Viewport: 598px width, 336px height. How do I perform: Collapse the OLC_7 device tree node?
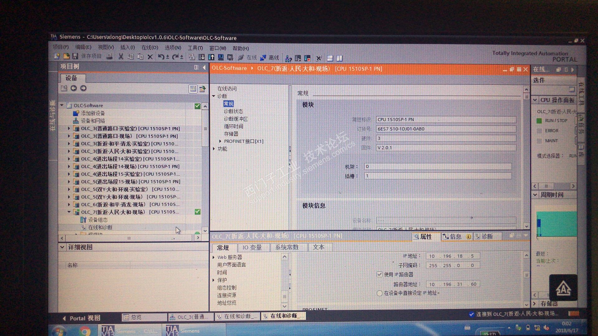pyautogui.click(x=69, y=212)
